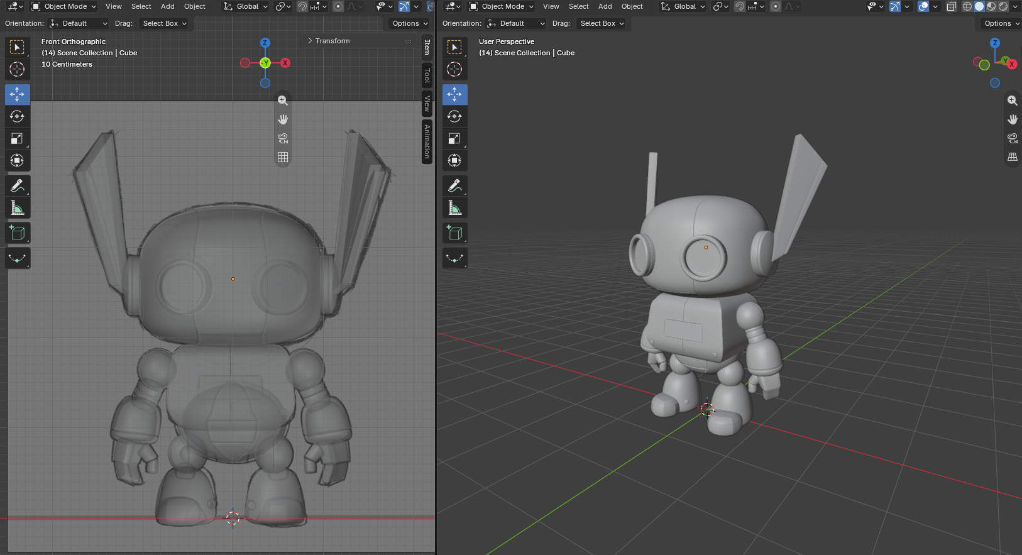
Task: Select the Add Cube tool in left viewport
Action: 17,233
